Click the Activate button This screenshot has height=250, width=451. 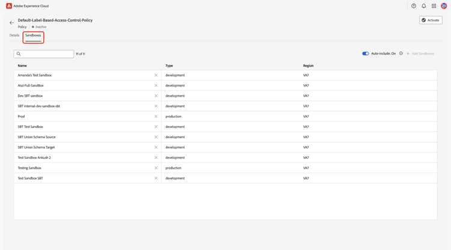click(431, 20)
